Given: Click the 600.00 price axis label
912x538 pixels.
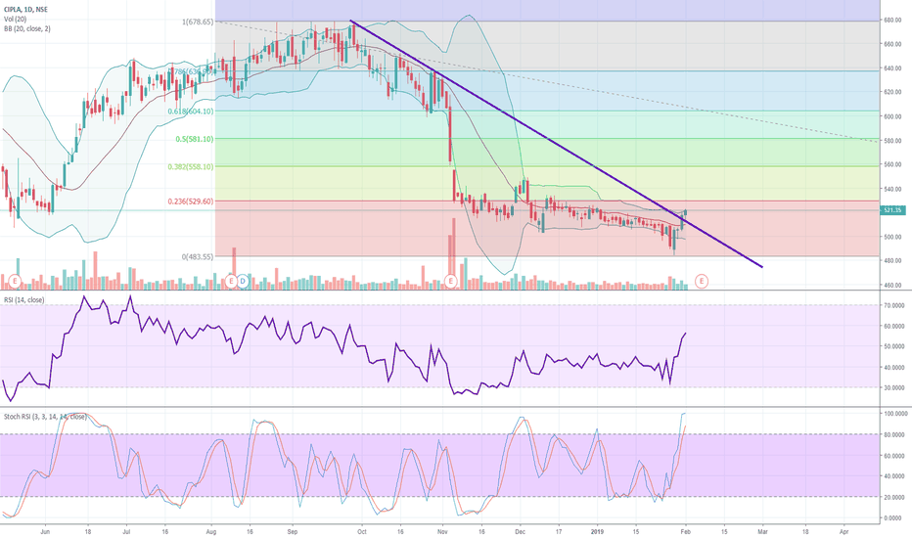Looking at the screenshot, I should [892, 116].
